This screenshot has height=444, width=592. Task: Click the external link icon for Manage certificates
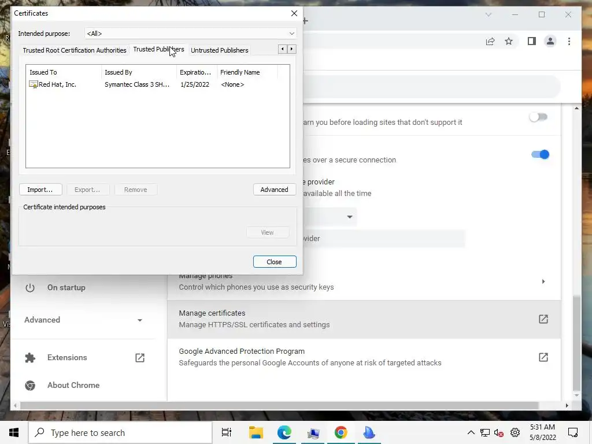pyautogui.click(x=543, y=319)
